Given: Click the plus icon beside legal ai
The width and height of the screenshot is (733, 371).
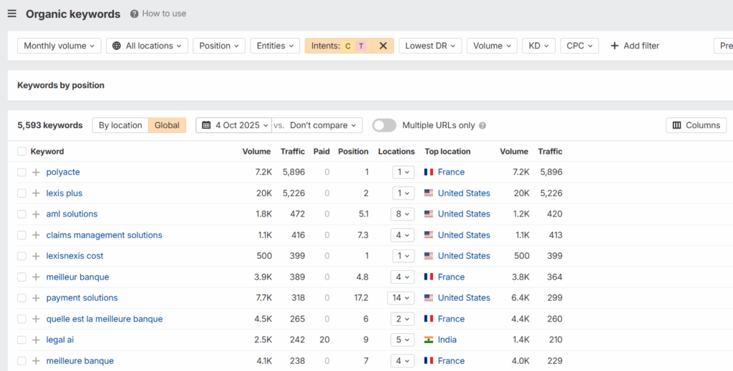Looking at the screenshot, I should pos(36,340).
